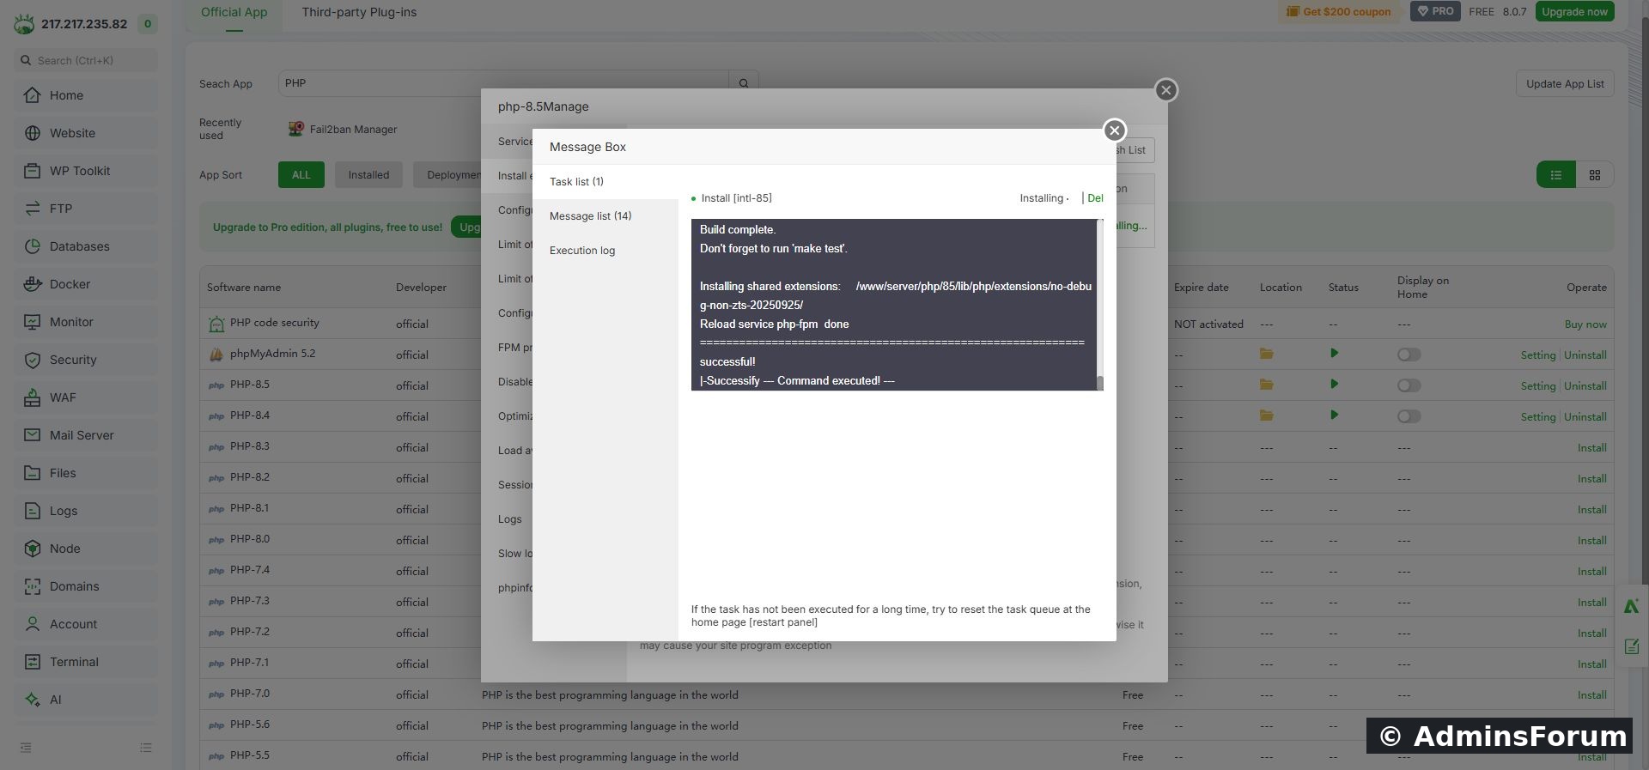The width and height of the screenshot is (1649, 770).
Task: Go to the FTP sidebar section
Action: pyautogui.click(x=86, y=209)
